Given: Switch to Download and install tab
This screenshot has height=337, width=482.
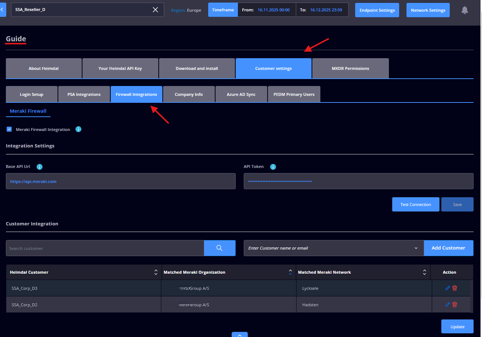Looking at the screenshot, I should [x=197, y=68].
